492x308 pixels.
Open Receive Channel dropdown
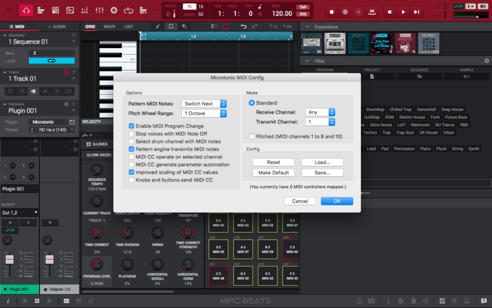click(320, 112)
